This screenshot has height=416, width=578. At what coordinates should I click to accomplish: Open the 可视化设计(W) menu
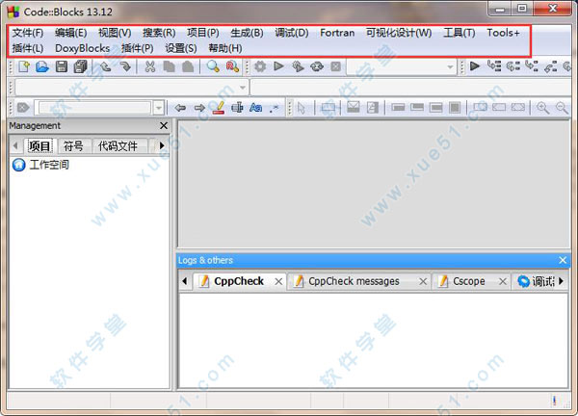pos(399,33)
